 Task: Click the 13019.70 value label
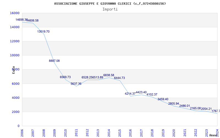pyautogui.click(x=43, y=31)
